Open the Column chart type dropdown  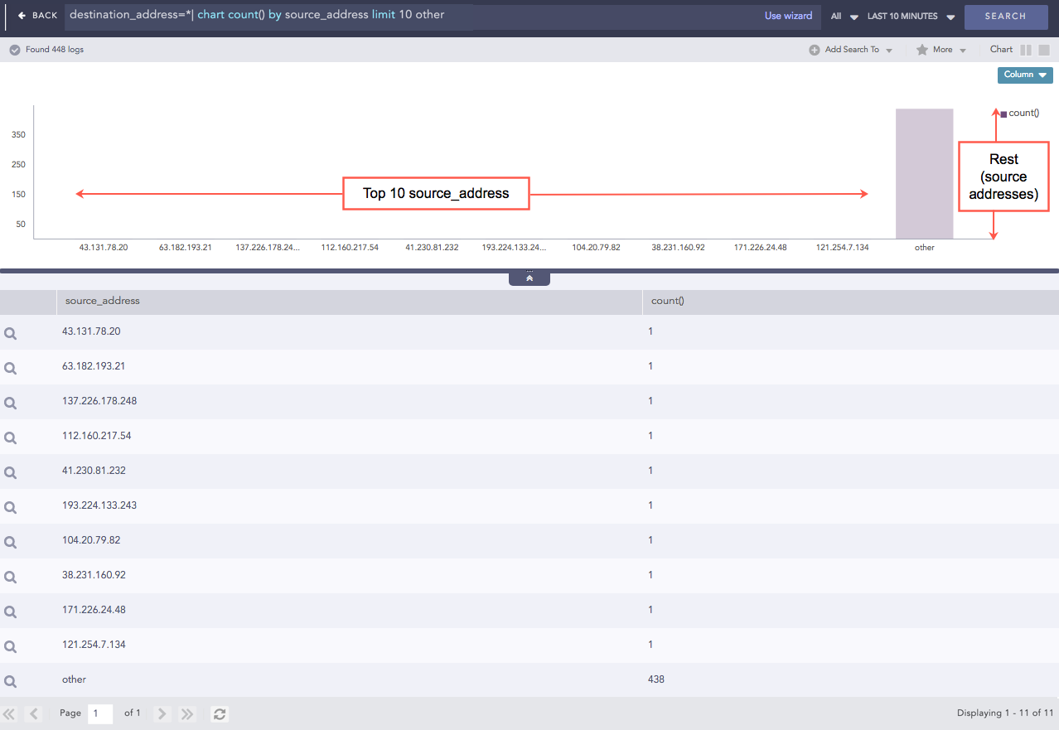point(1025,75)
